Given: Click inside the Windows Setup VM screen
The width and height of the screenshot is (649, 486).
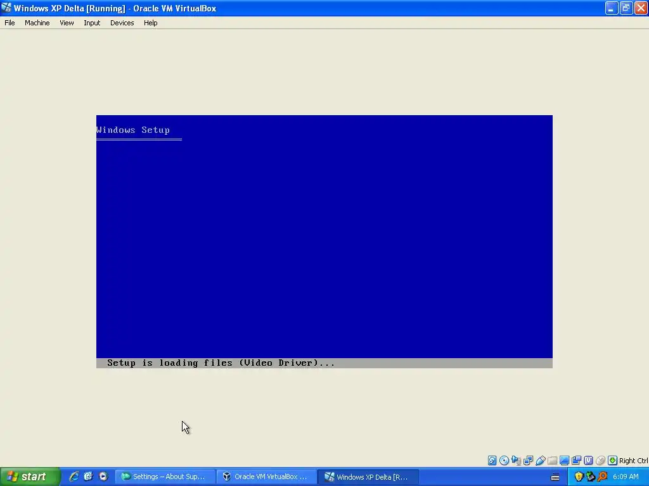Looking at the screenshot, I should 324,241.
